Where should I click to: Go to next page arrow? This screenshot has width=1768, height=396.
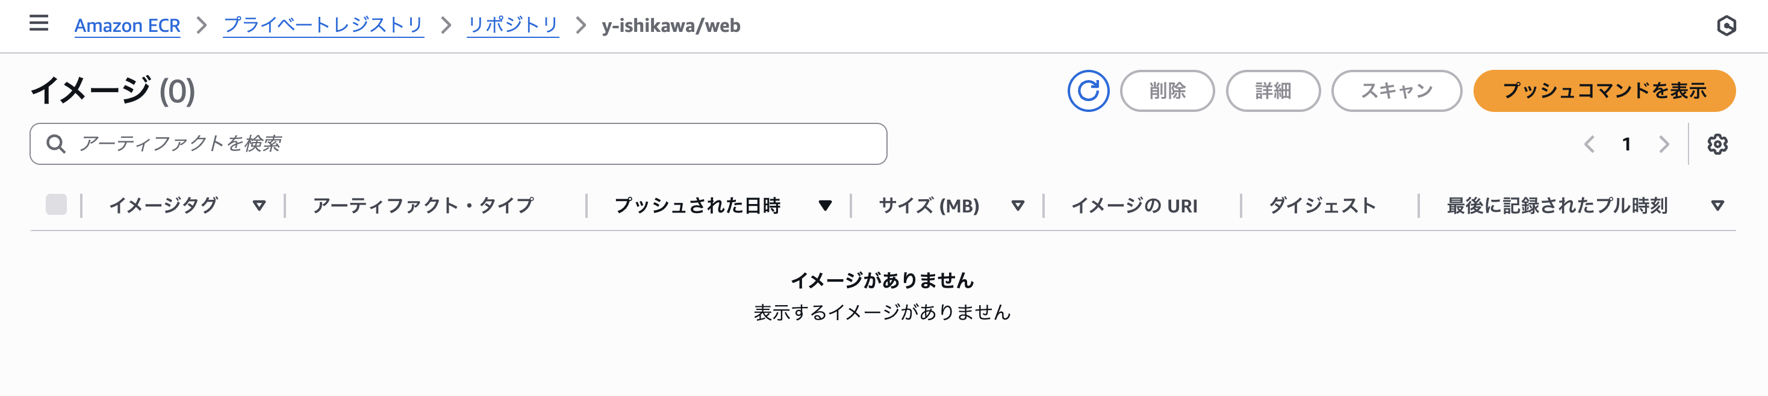point(1664,144)
